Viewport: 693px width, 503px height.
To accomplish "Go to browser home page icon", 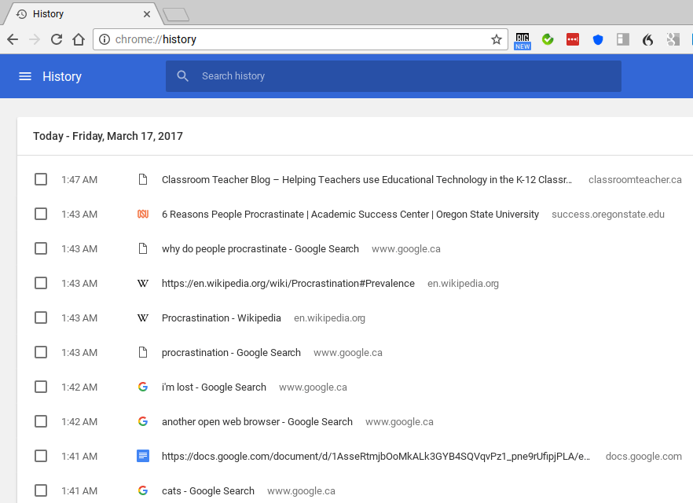I will pos(79,39).
